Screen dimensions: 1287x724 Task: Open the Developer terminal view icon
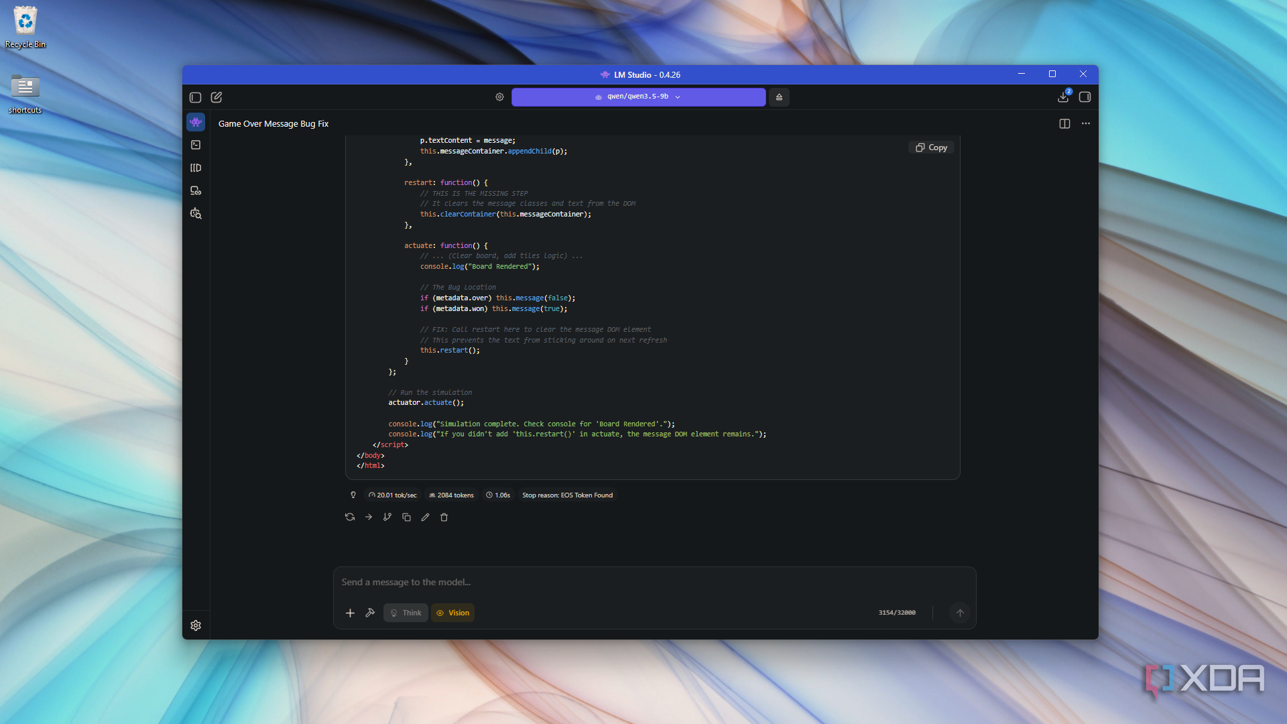196,145
